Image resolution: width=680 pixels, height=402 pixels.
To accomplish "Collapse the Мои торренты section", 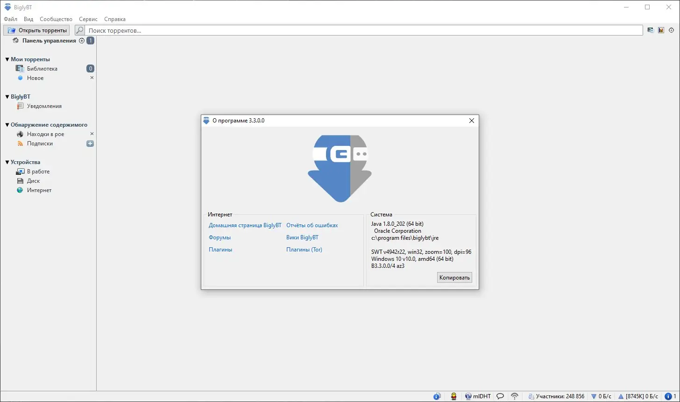I will 7,59.
